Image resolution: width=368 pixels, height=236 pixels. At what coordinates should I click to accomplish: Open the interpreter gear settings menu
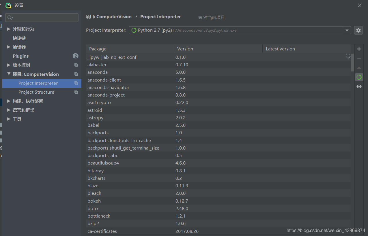(358, 30)
